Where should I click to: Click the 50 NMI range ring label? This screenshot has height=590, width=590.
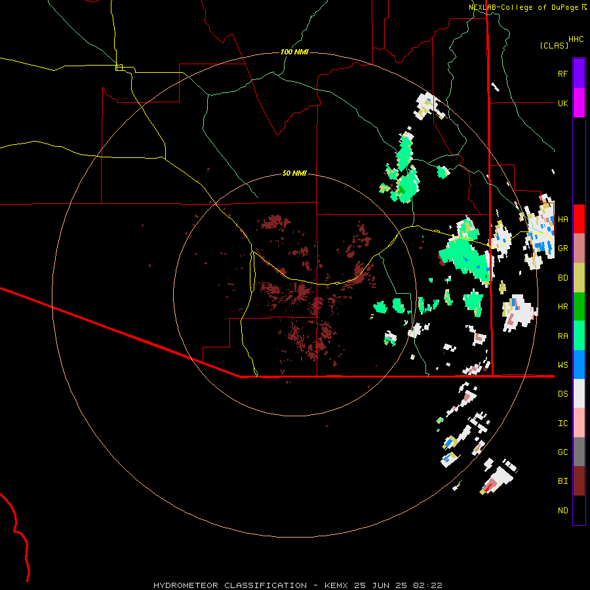click(x=294, y=173)
